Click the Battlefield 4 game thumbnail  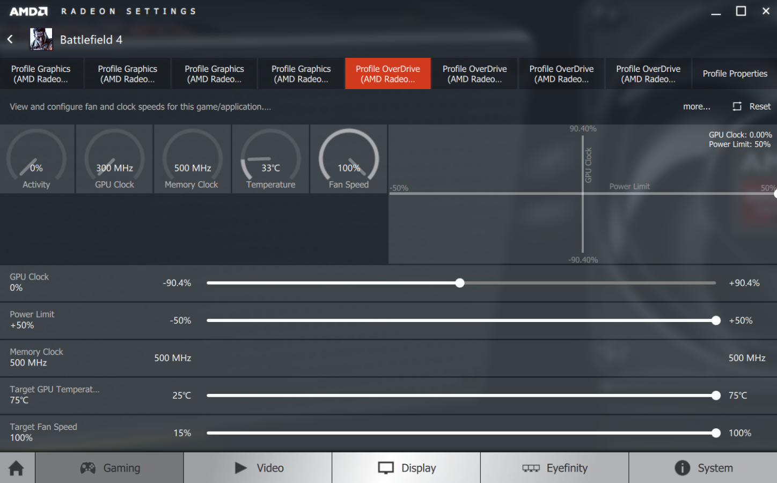click(41, 39)
